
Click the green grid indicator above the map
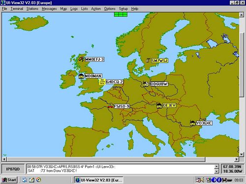[121, 14]
